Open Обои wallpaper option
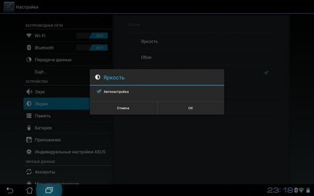Image resolution: width=314 pixels, height=196 pixels. click(201, 57)
